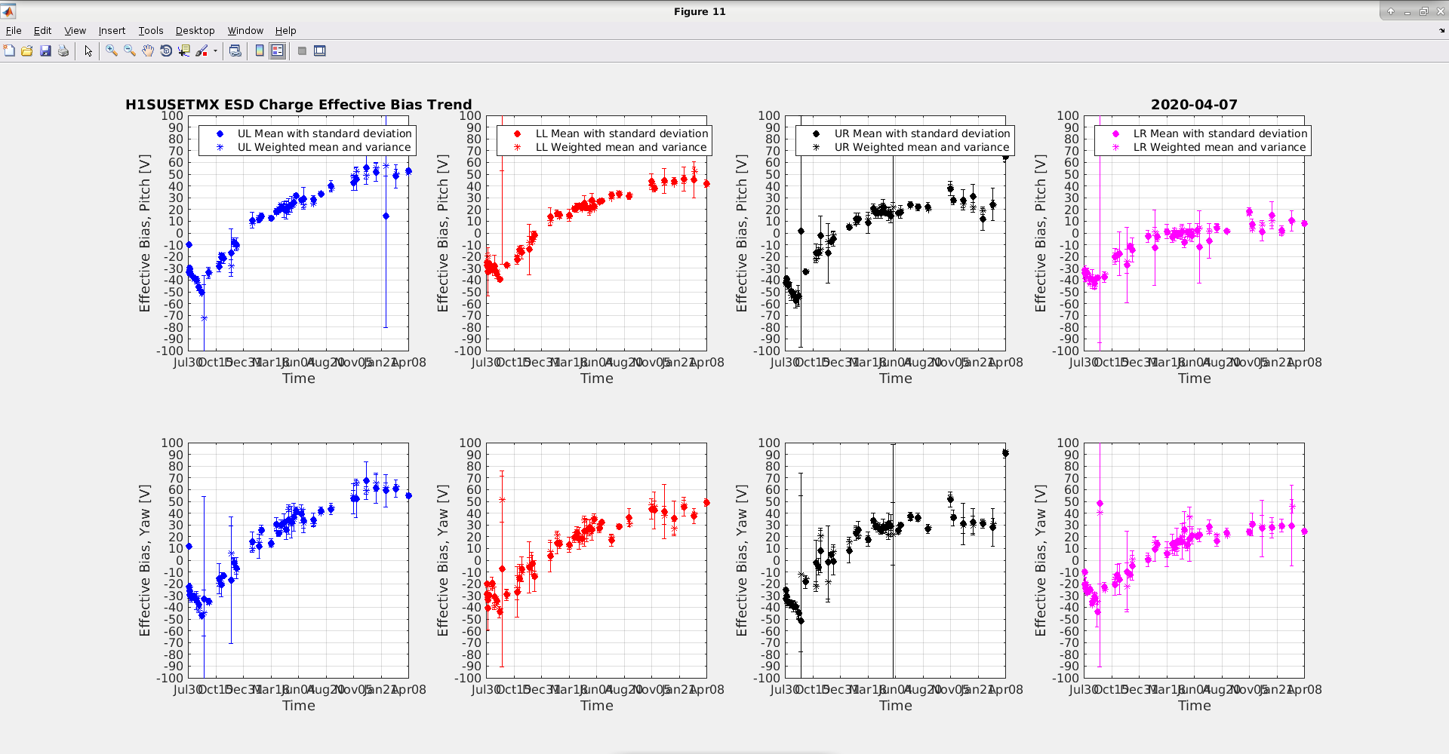Image resolution: width=1449 pixels, height=754 pixels.
Task: Toggle the Data Cursor tool
Action: (x=184, y=51)
